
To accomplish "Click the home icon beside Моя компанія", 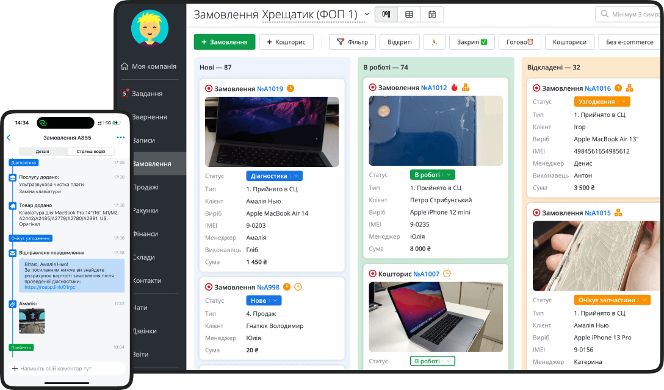I will [125, 66].
